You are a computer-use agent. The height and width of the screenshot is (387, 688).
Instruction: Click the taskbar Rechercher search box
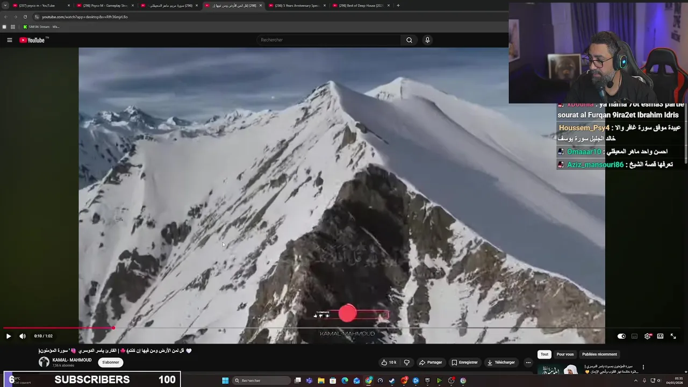[x=261, y=381]
